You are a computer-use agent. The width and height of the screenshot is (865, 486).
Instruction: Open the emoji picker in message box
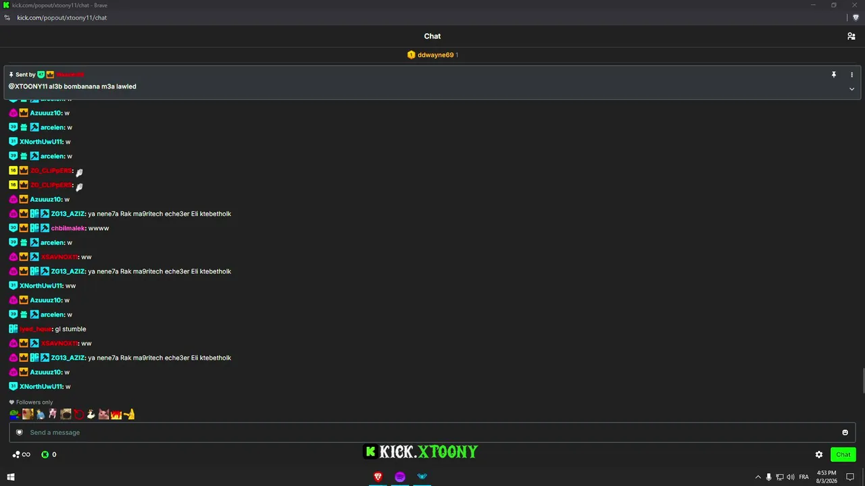(x=845, y=433)
